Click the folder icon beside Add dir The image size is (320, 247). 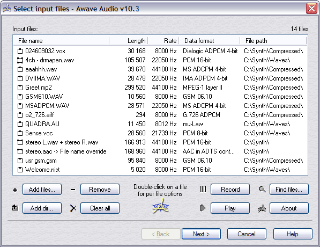tap(15, 208)
